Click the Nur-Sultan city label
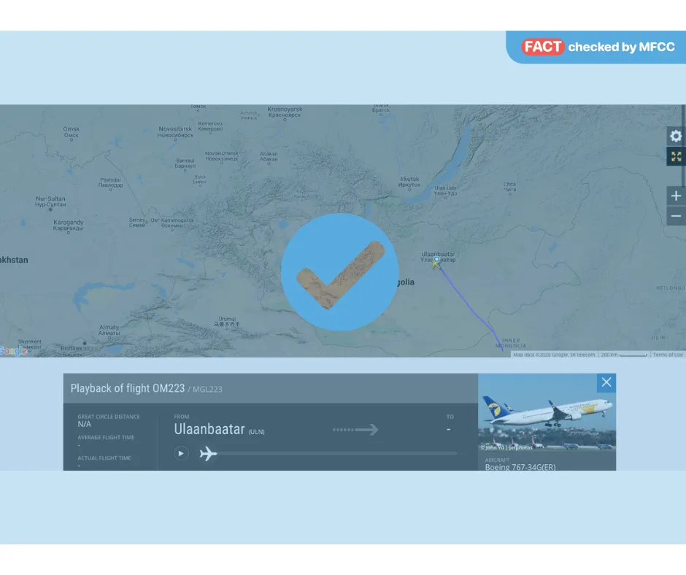The height and width of the screenshot is (575, 686). [x=50, y=201]
